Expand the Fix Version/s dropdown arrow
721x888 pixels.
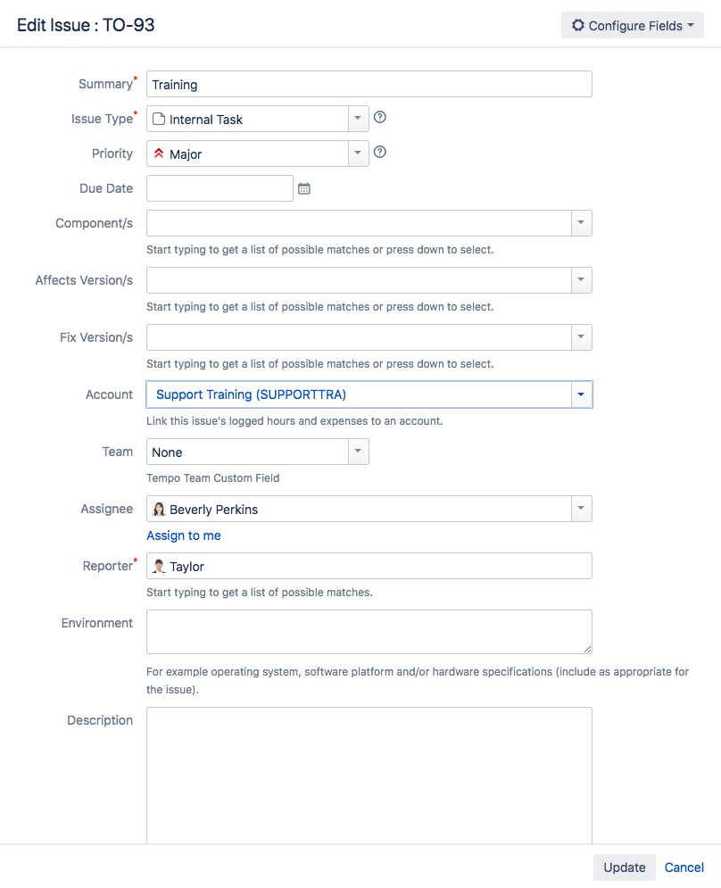(x=581, y=336)
